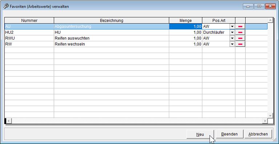The width and height of the screenshot is (279, 144).
Task: Maximize the Favoriten verwalten window
Action: (259, 7)
